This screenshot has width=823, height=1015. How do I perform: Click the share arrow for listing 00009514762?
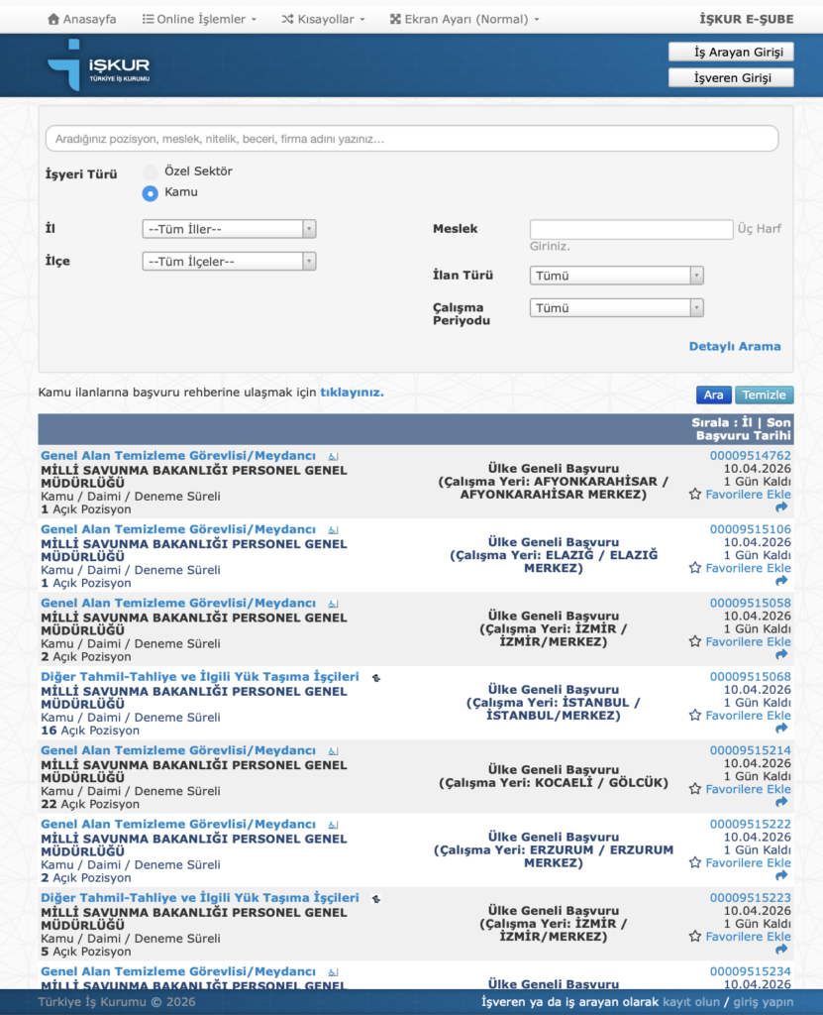tap(782, 507)
